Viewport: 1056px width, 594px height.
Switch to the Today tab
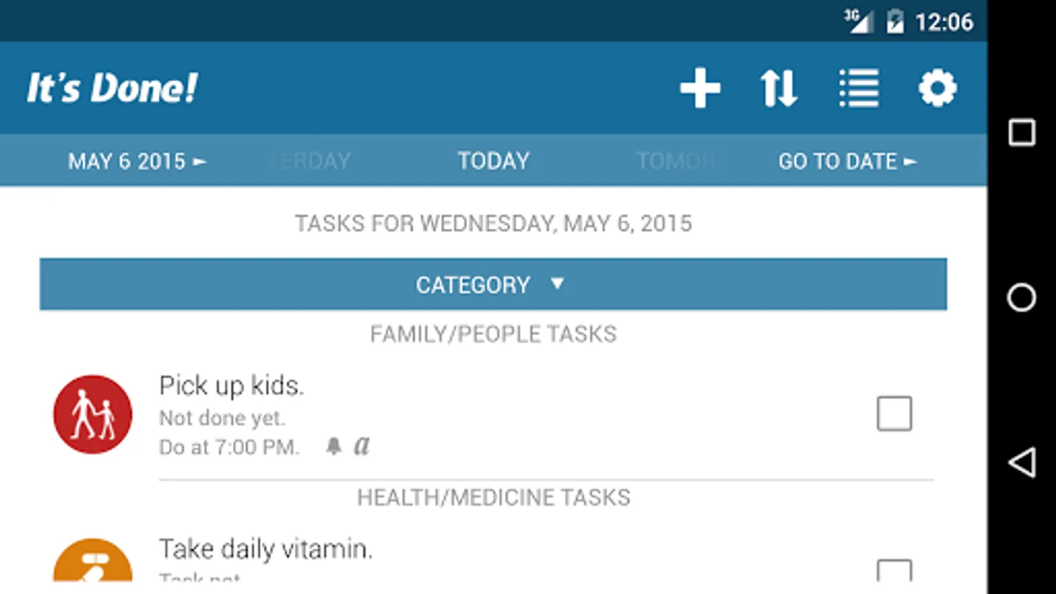pos(494,161)
